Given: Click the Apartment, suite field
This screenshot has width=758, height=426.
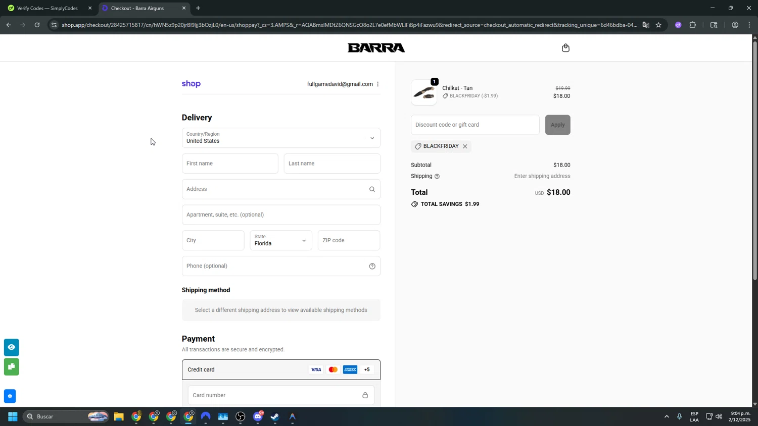Looking at the screenshot, I should click(281, 215).
